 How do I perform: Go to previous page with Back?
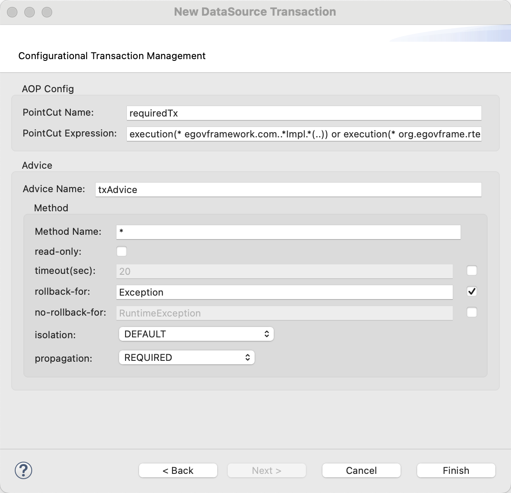(x=178, y=470)
